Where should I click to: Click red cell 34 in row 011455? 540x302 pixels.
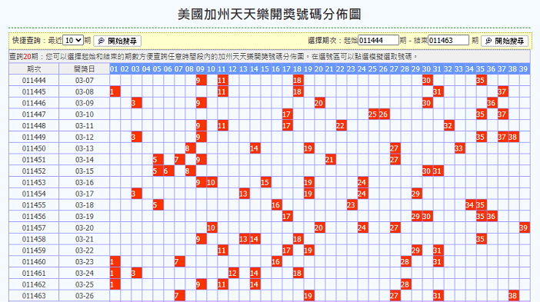tap(470, 205)
